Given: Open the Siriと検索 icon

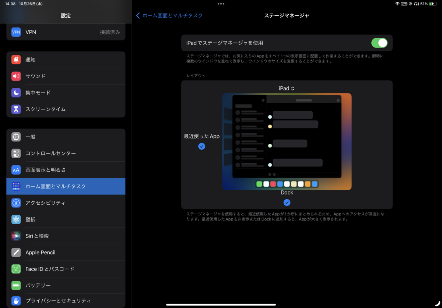Looking at the screenshot, I should click(x=16, y=236).
